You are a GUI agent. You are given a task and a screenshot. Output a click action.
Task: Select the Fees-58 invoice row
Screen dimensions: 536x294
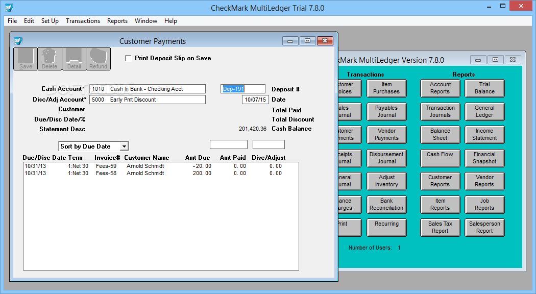pyautogui.click(x=161, y=173)
